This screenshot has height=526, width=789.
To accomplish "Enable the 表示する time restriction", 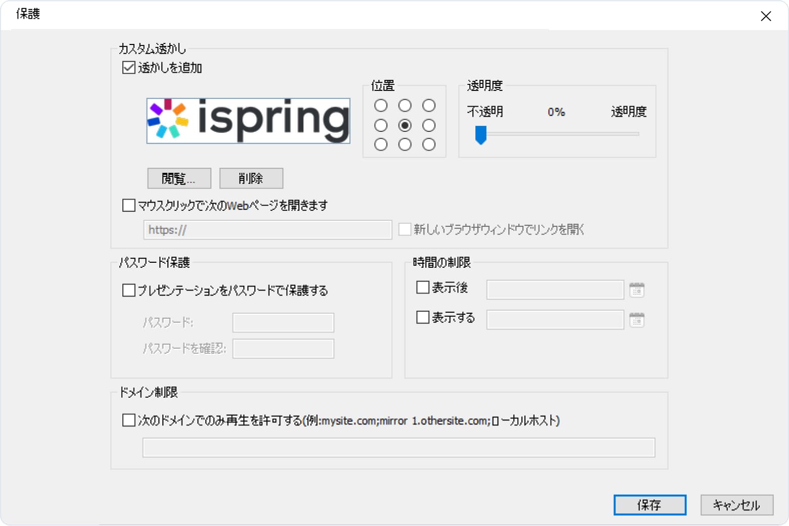I will click(422, 317).
